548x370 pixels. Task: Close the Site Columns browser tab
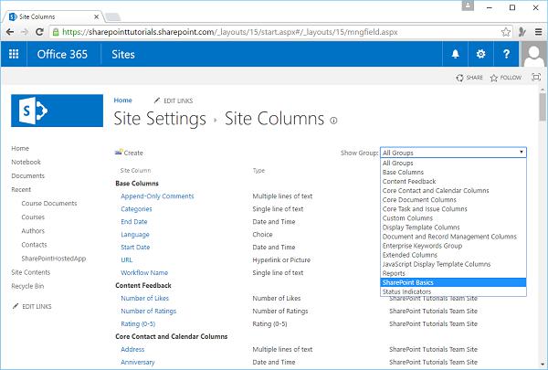(x=97, y=16)
